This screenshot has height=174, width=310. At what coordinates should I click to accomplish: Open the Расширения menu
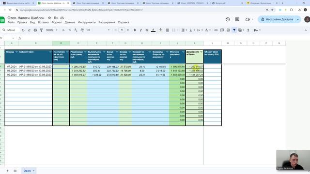click(107, 22)
